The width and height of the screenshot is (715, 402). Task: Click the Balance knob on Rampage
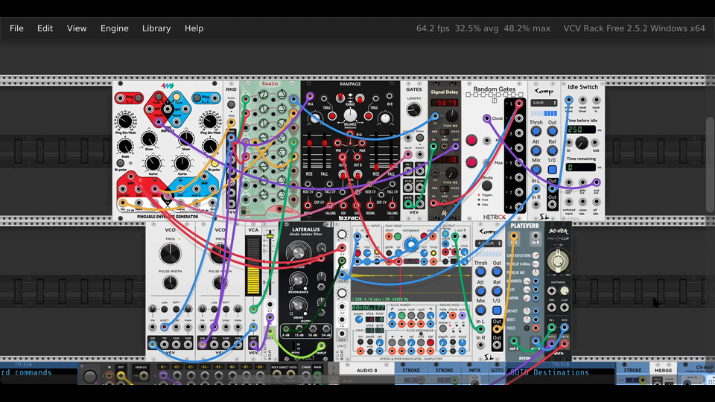(350, 114)
